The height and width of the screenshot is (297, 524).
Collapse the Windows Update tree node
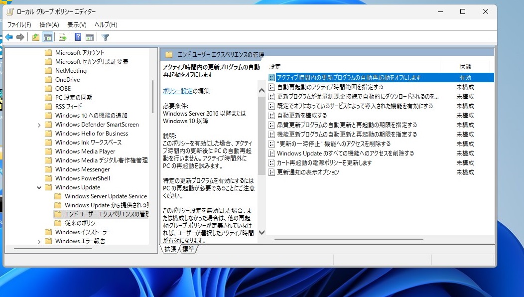point(39,187)
